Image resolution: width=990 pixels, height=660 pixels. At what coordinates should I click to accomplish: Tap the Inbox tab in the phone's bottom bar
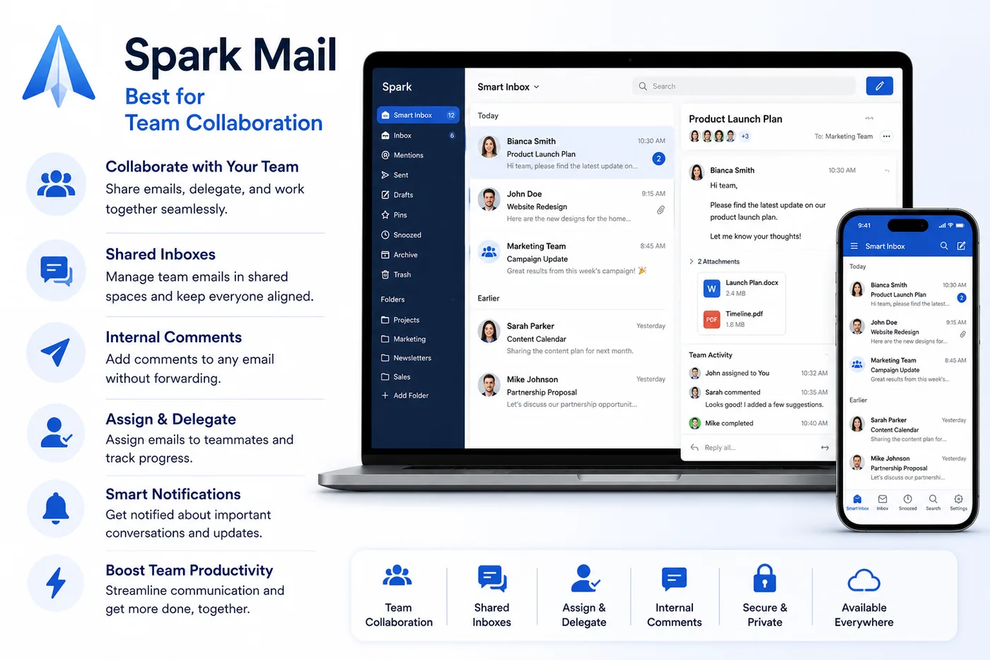883,502
